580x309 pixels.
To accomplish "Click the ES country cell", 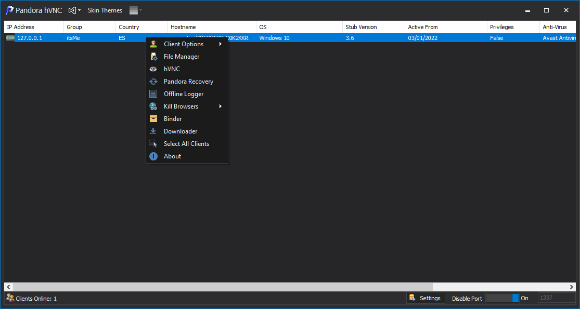I will click(122, 38).
